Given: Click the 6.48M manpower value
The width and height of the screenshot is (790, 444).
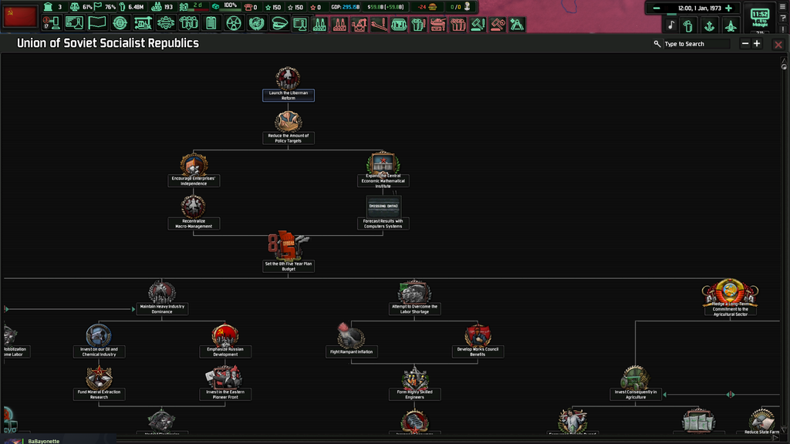Looking at the screenshot, I should [136, 7].
